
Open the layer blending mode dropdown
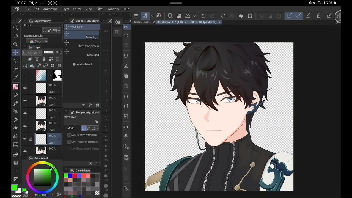[37, 53]
